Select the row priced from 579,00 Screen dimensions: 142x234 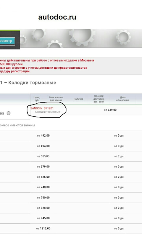(71, 166)
